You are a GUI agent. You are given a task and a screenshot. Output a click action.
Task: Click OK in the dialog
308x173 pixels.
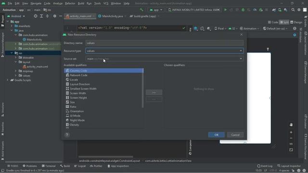pos(216,135)
